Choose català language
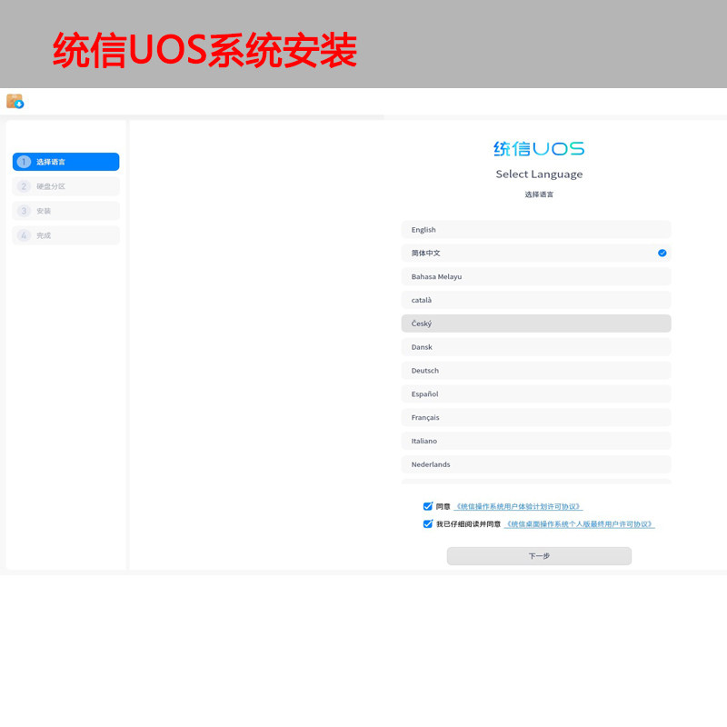This screenshot has height=727, width=727. pyautogui.click(x=536, y=300)
